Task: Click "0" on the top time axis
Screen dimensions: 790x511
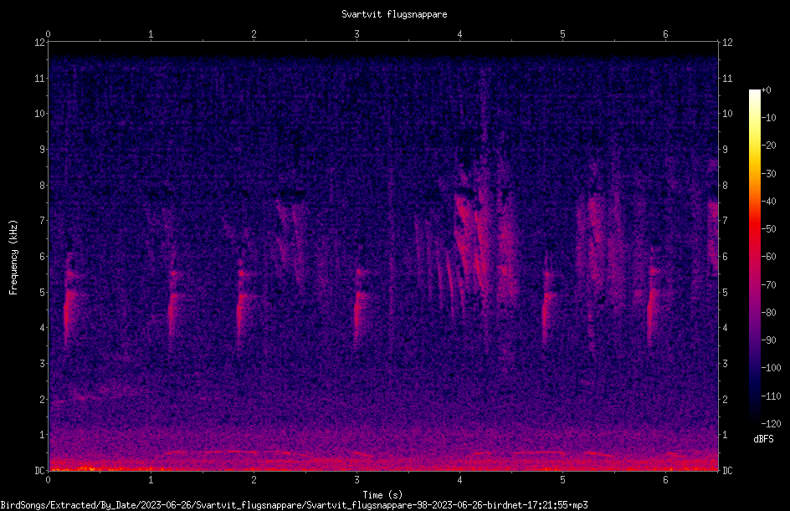Action: 48,34
